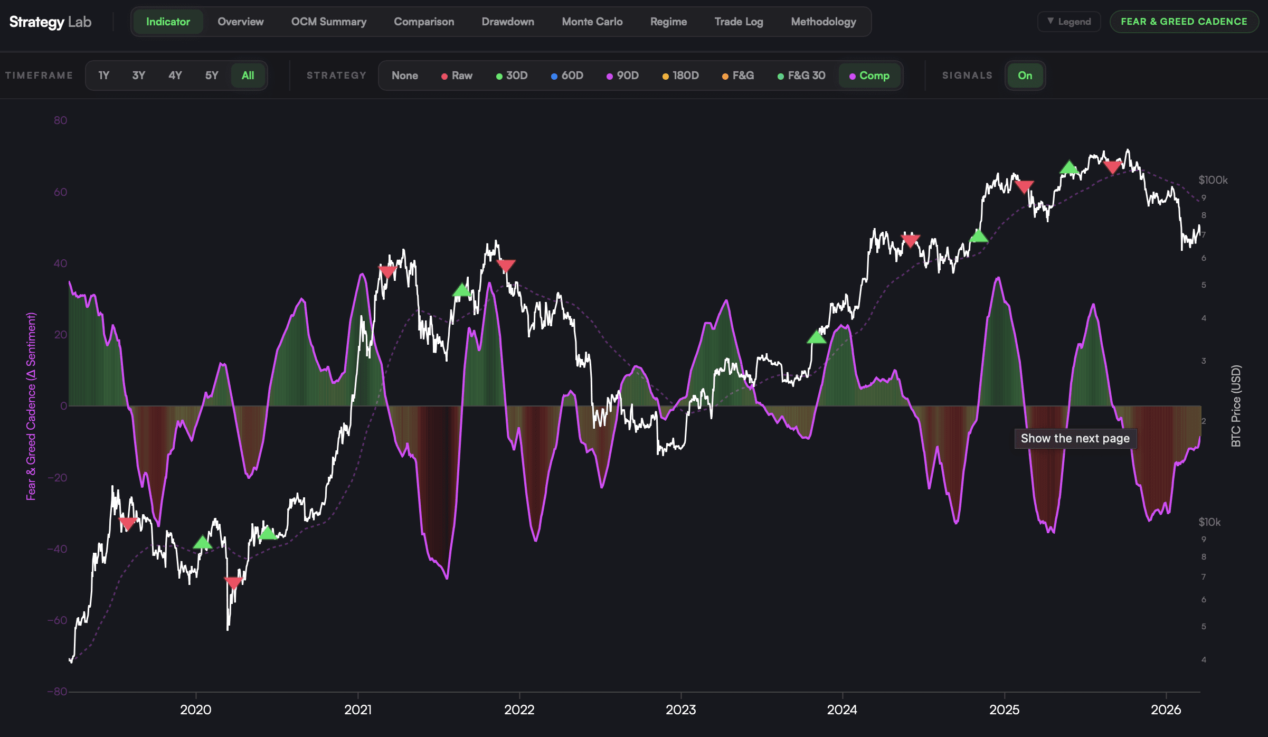Click the green buy marker at early 2020
1268x737 pixels.
202,542
